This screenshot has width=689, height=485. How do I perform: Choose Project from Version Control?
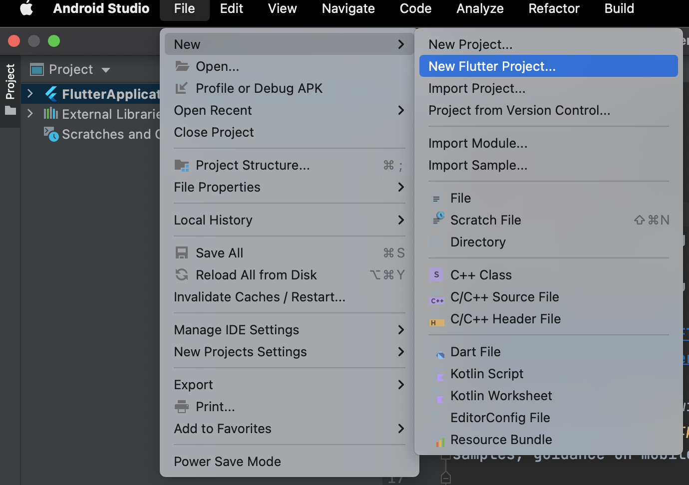pyautogui.click(x=519, y=110)
